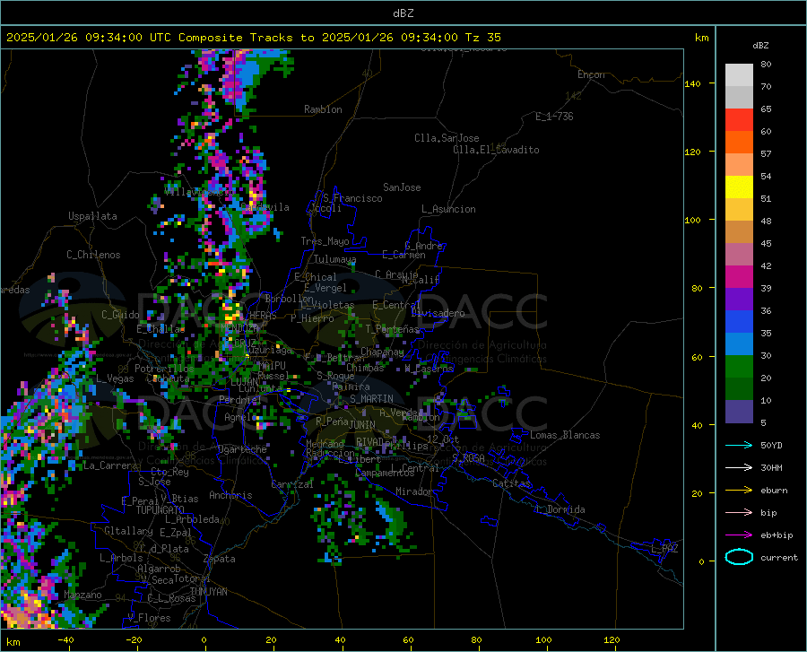Select the purple 36-39 dBZ swatch
The image size is (807, 652).
[x=739, y=300]
